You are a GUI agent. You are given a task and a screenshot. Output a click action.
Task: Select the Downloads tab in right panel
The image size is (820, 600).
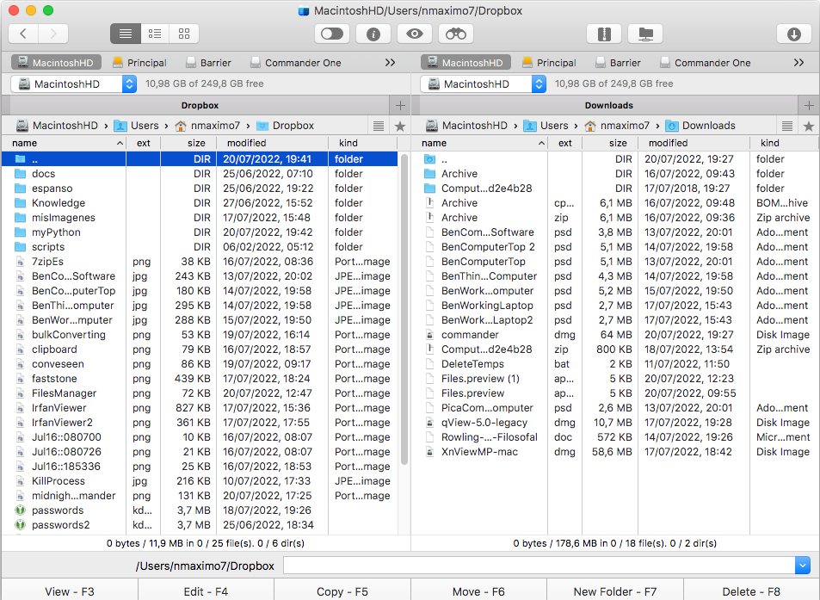click(608, 105)
